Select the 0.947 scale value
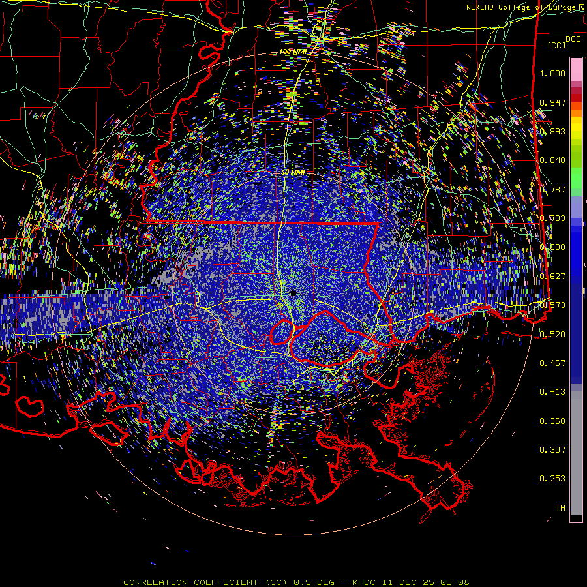The image size is (587, 587). pyautogui.click(x=552, y=102)
